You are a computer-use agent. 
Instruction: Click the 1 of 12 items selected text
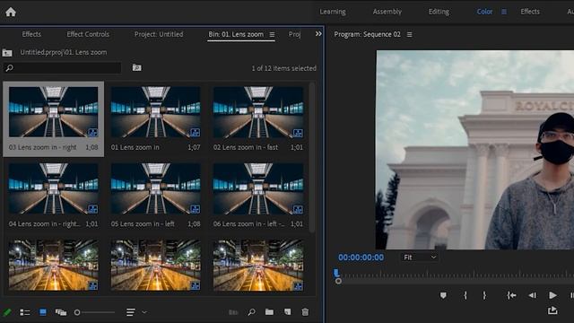tap(283, 68)
